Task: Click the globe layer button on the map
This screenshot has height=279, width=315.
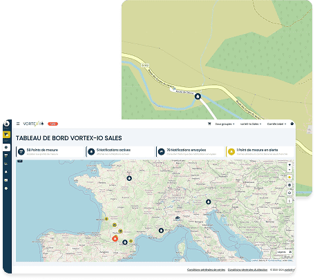Action: [289, 185]
